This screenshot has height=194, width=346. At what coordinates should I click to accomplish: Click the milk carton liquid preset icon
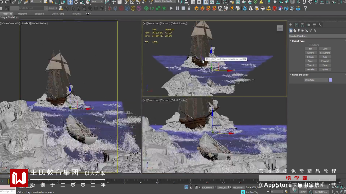coord(251,8)
